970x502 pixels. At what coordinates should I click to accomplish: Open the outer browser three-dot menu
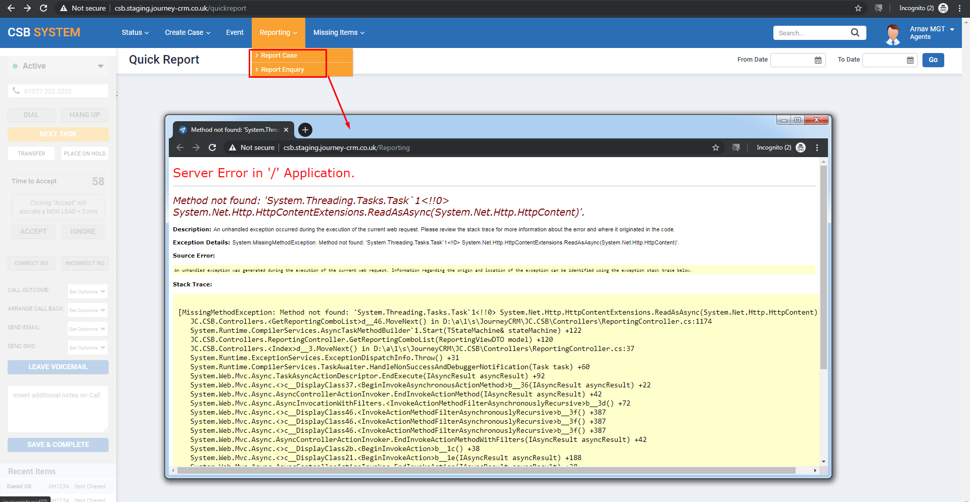point(959,8)
